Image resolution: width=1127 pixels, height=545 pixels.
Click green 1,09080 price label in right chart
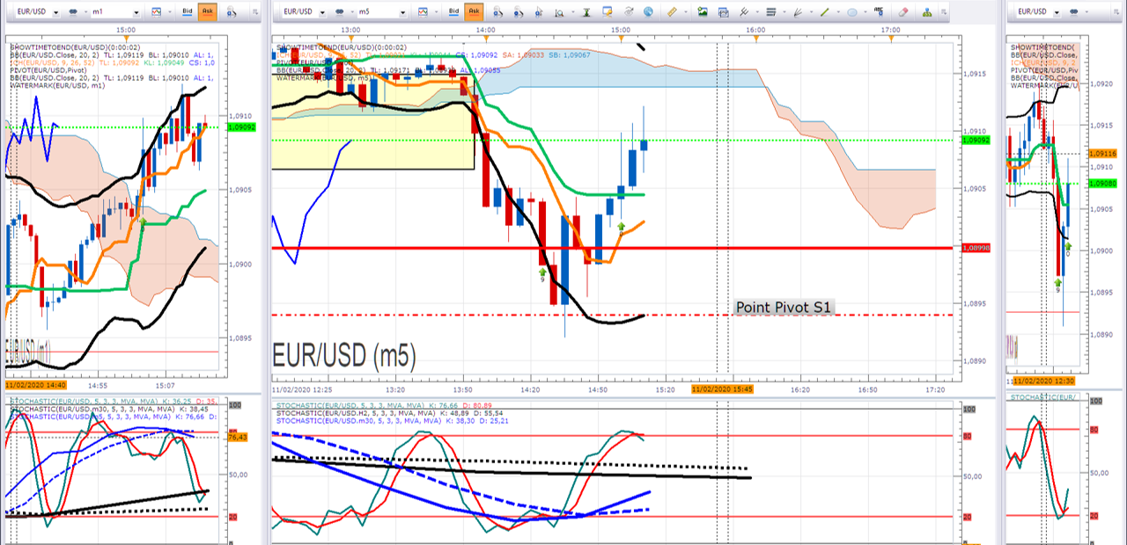coord(1103,183)
